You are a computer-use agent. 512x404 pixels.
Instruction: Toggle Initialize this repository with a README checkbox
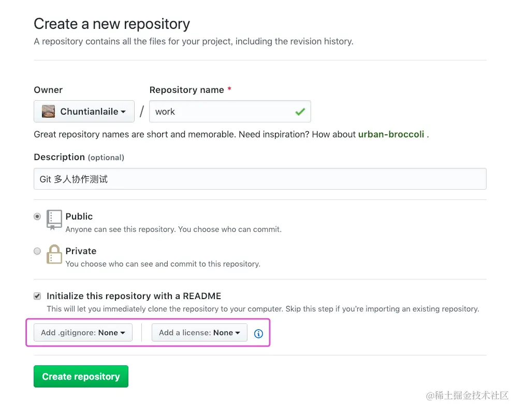pos(37,296)
